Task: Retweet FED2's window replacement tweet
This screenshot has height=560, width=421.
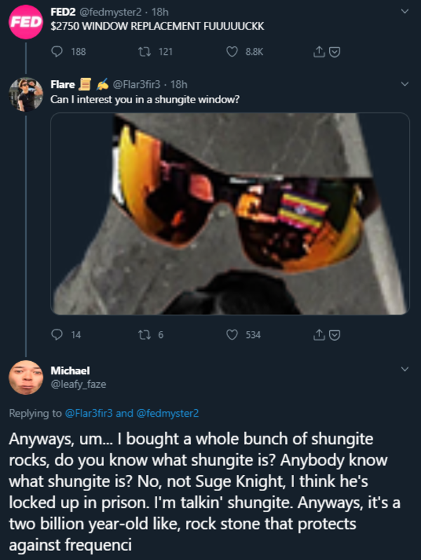Action: tap(145, 51)
